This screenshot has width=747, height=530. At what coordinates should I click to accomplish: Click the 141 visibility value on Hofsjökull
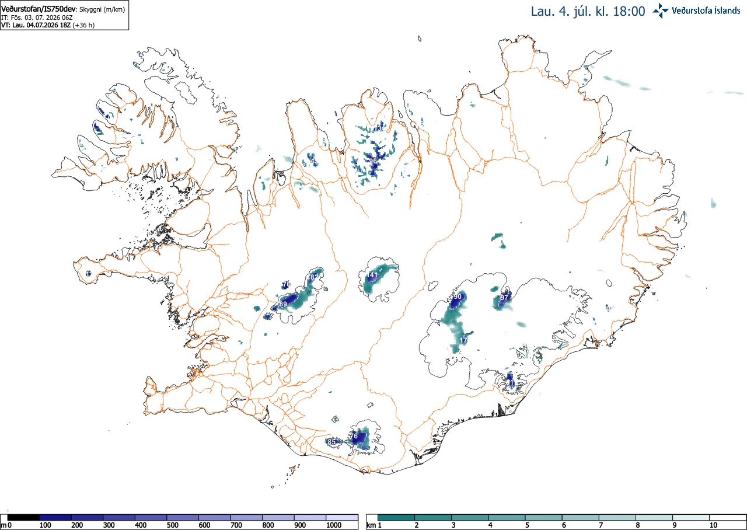point(372,276)
